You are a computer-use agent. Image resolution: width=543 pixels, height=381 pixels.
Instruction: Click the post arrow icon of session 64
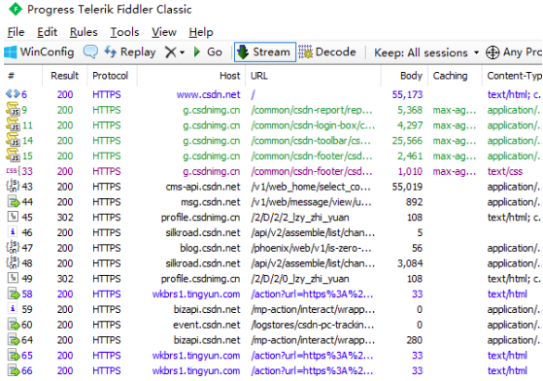pyautogui.click(x=14, y=339)
